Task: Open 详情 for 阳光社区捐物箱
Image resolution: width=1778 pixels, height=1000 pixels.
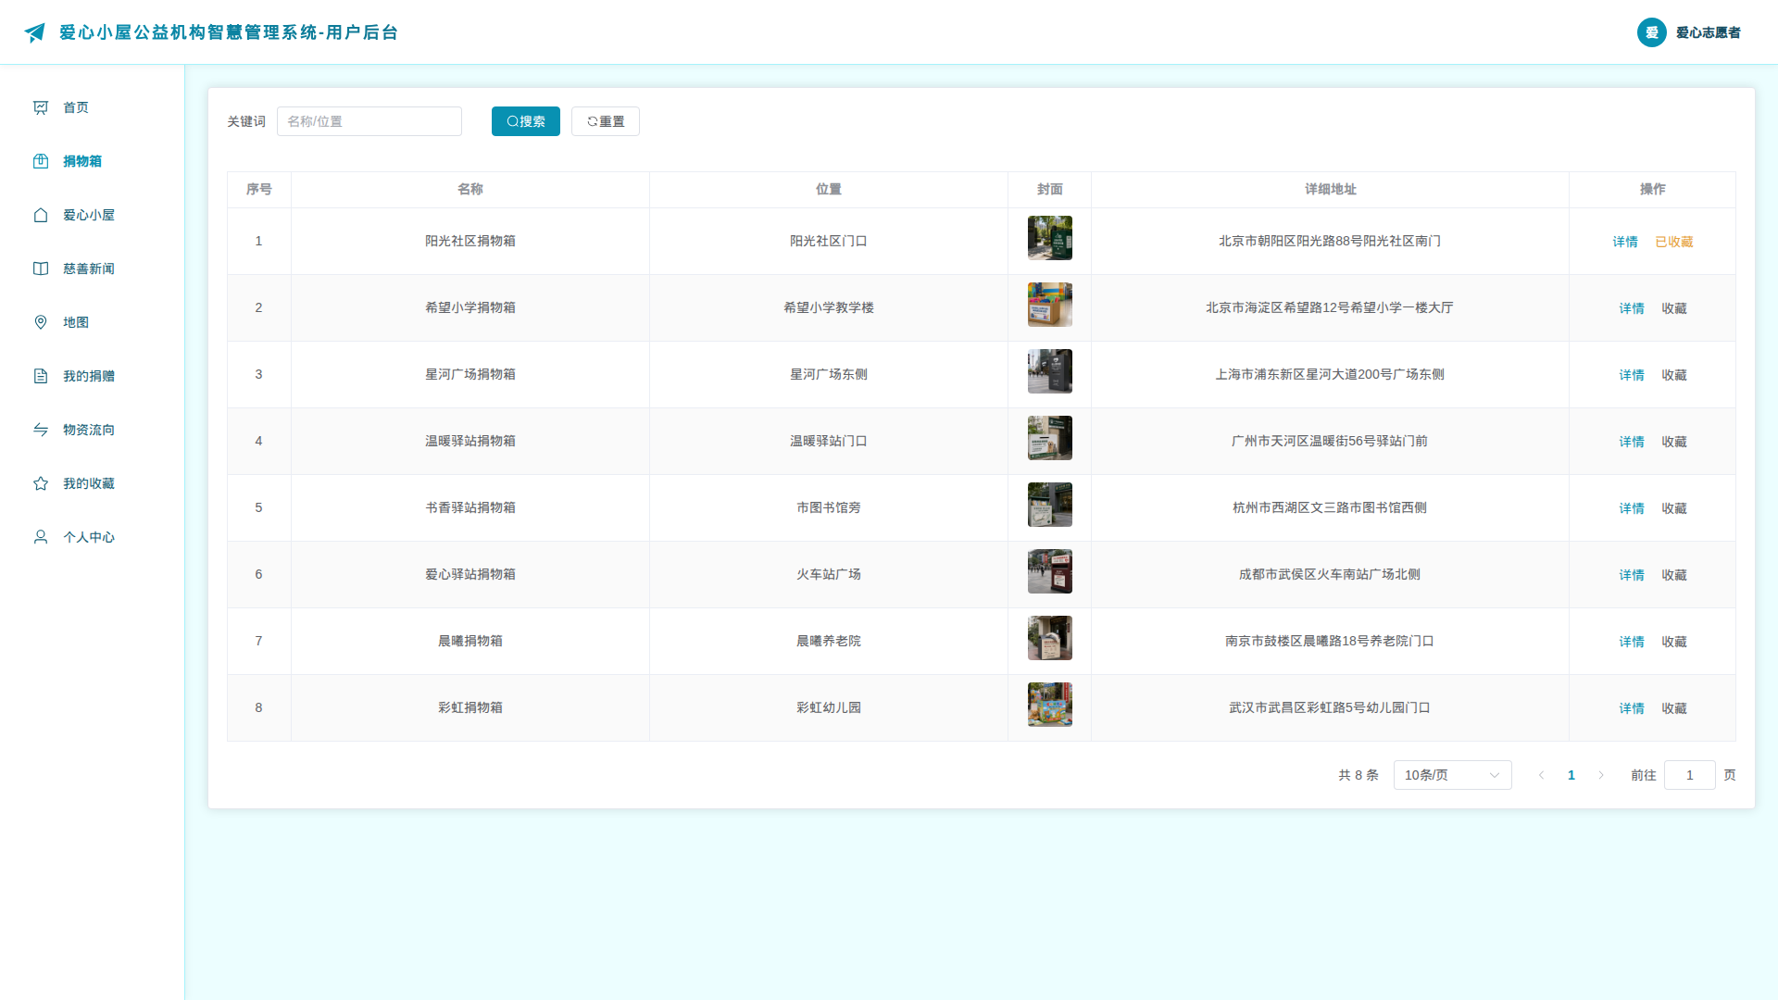Action: 1625,242
